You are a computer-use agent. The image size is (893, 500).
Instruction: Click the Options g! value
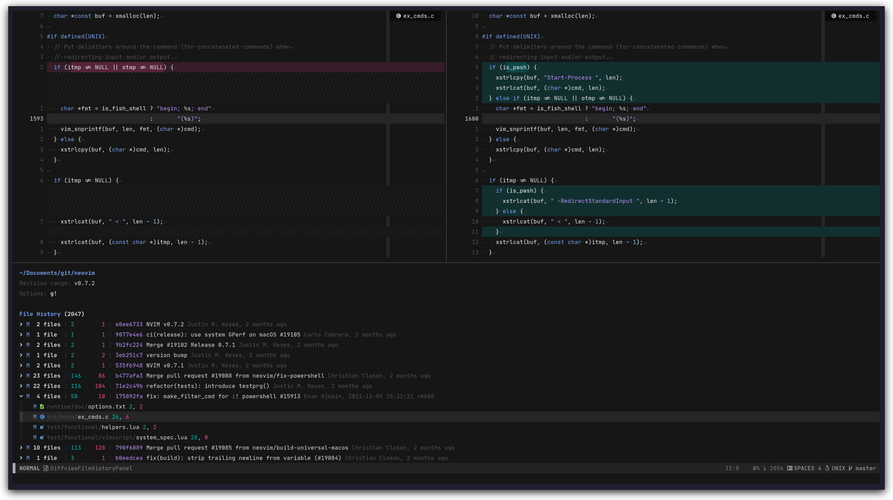[53, 294]
